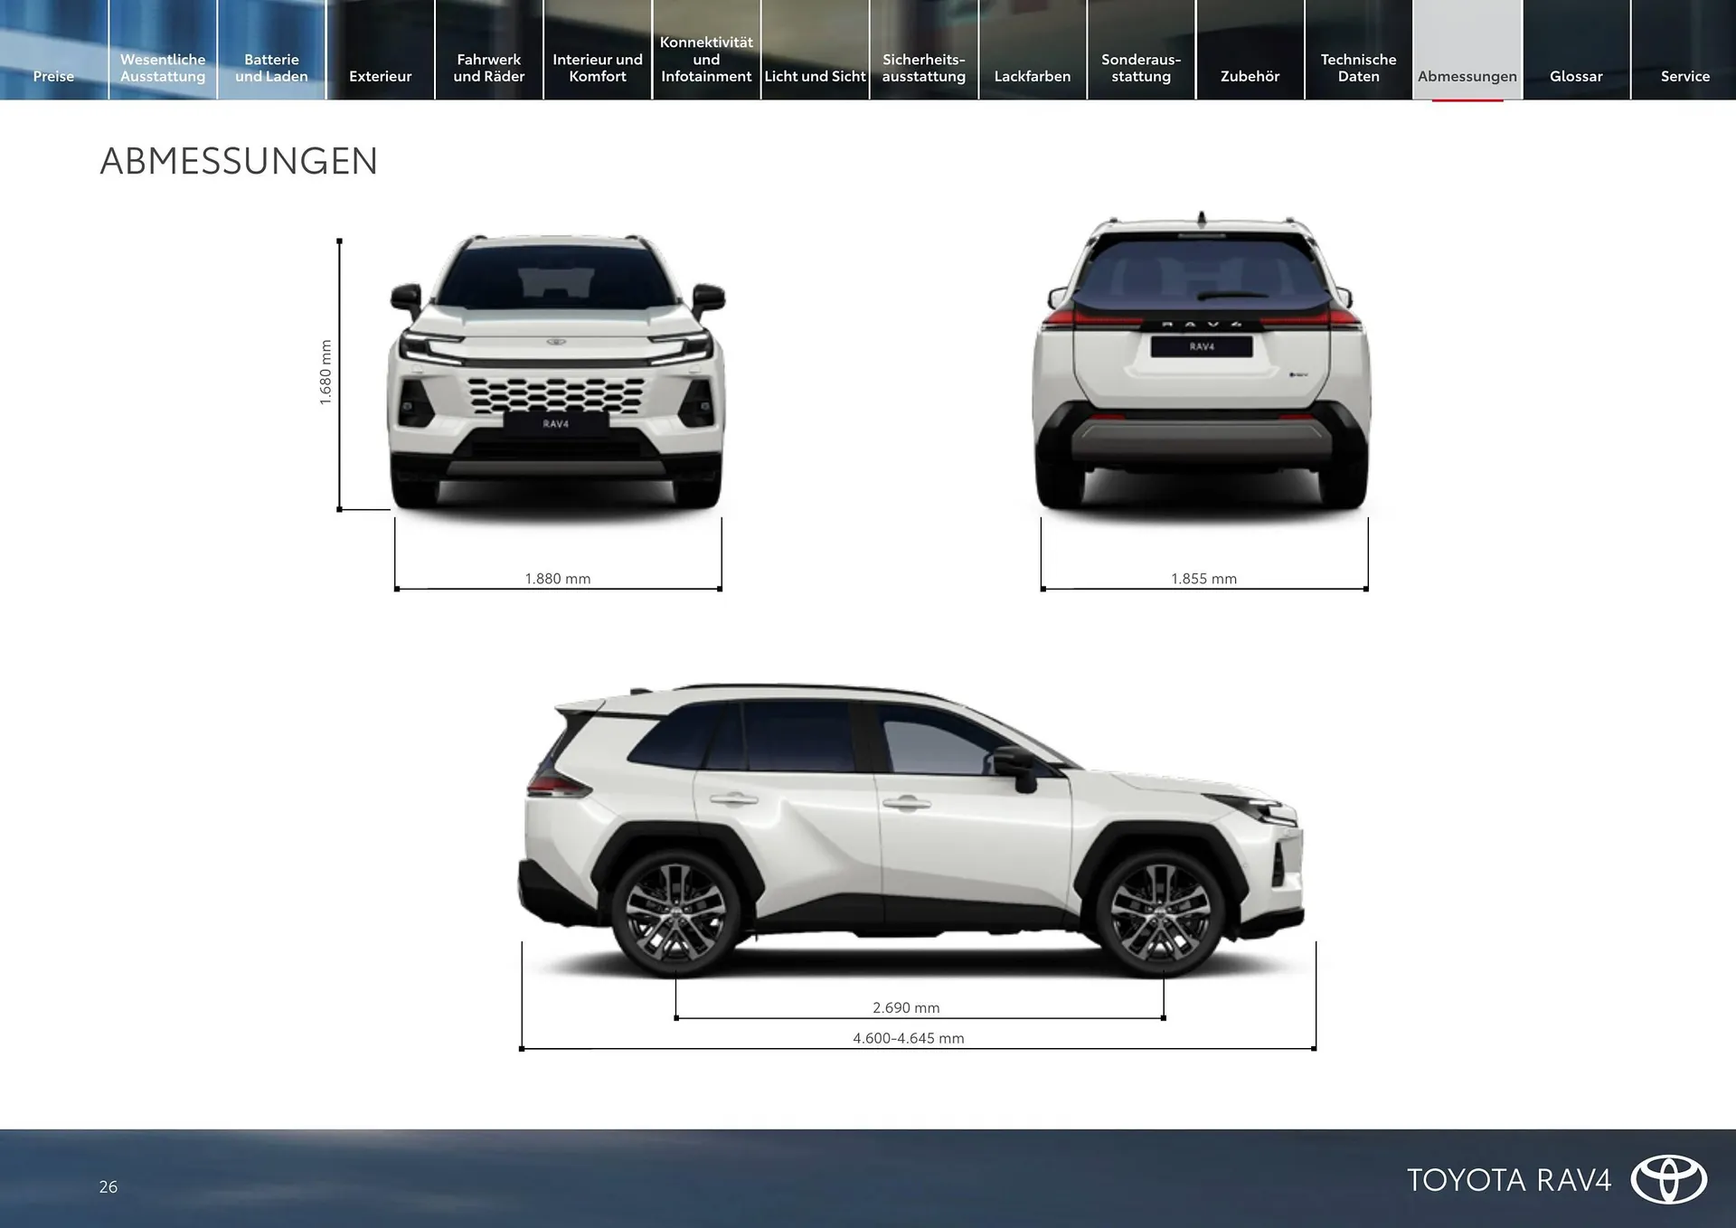Navigate to Konnektivität und Infotainment
Viewport: 1736px width, 1228px height.
coord(706,60)
